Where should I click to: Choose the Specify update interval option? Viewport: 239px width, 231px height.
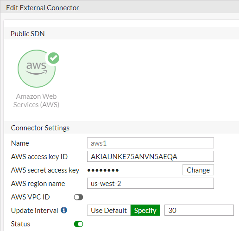pyautogui.click(x=145, y=210)
